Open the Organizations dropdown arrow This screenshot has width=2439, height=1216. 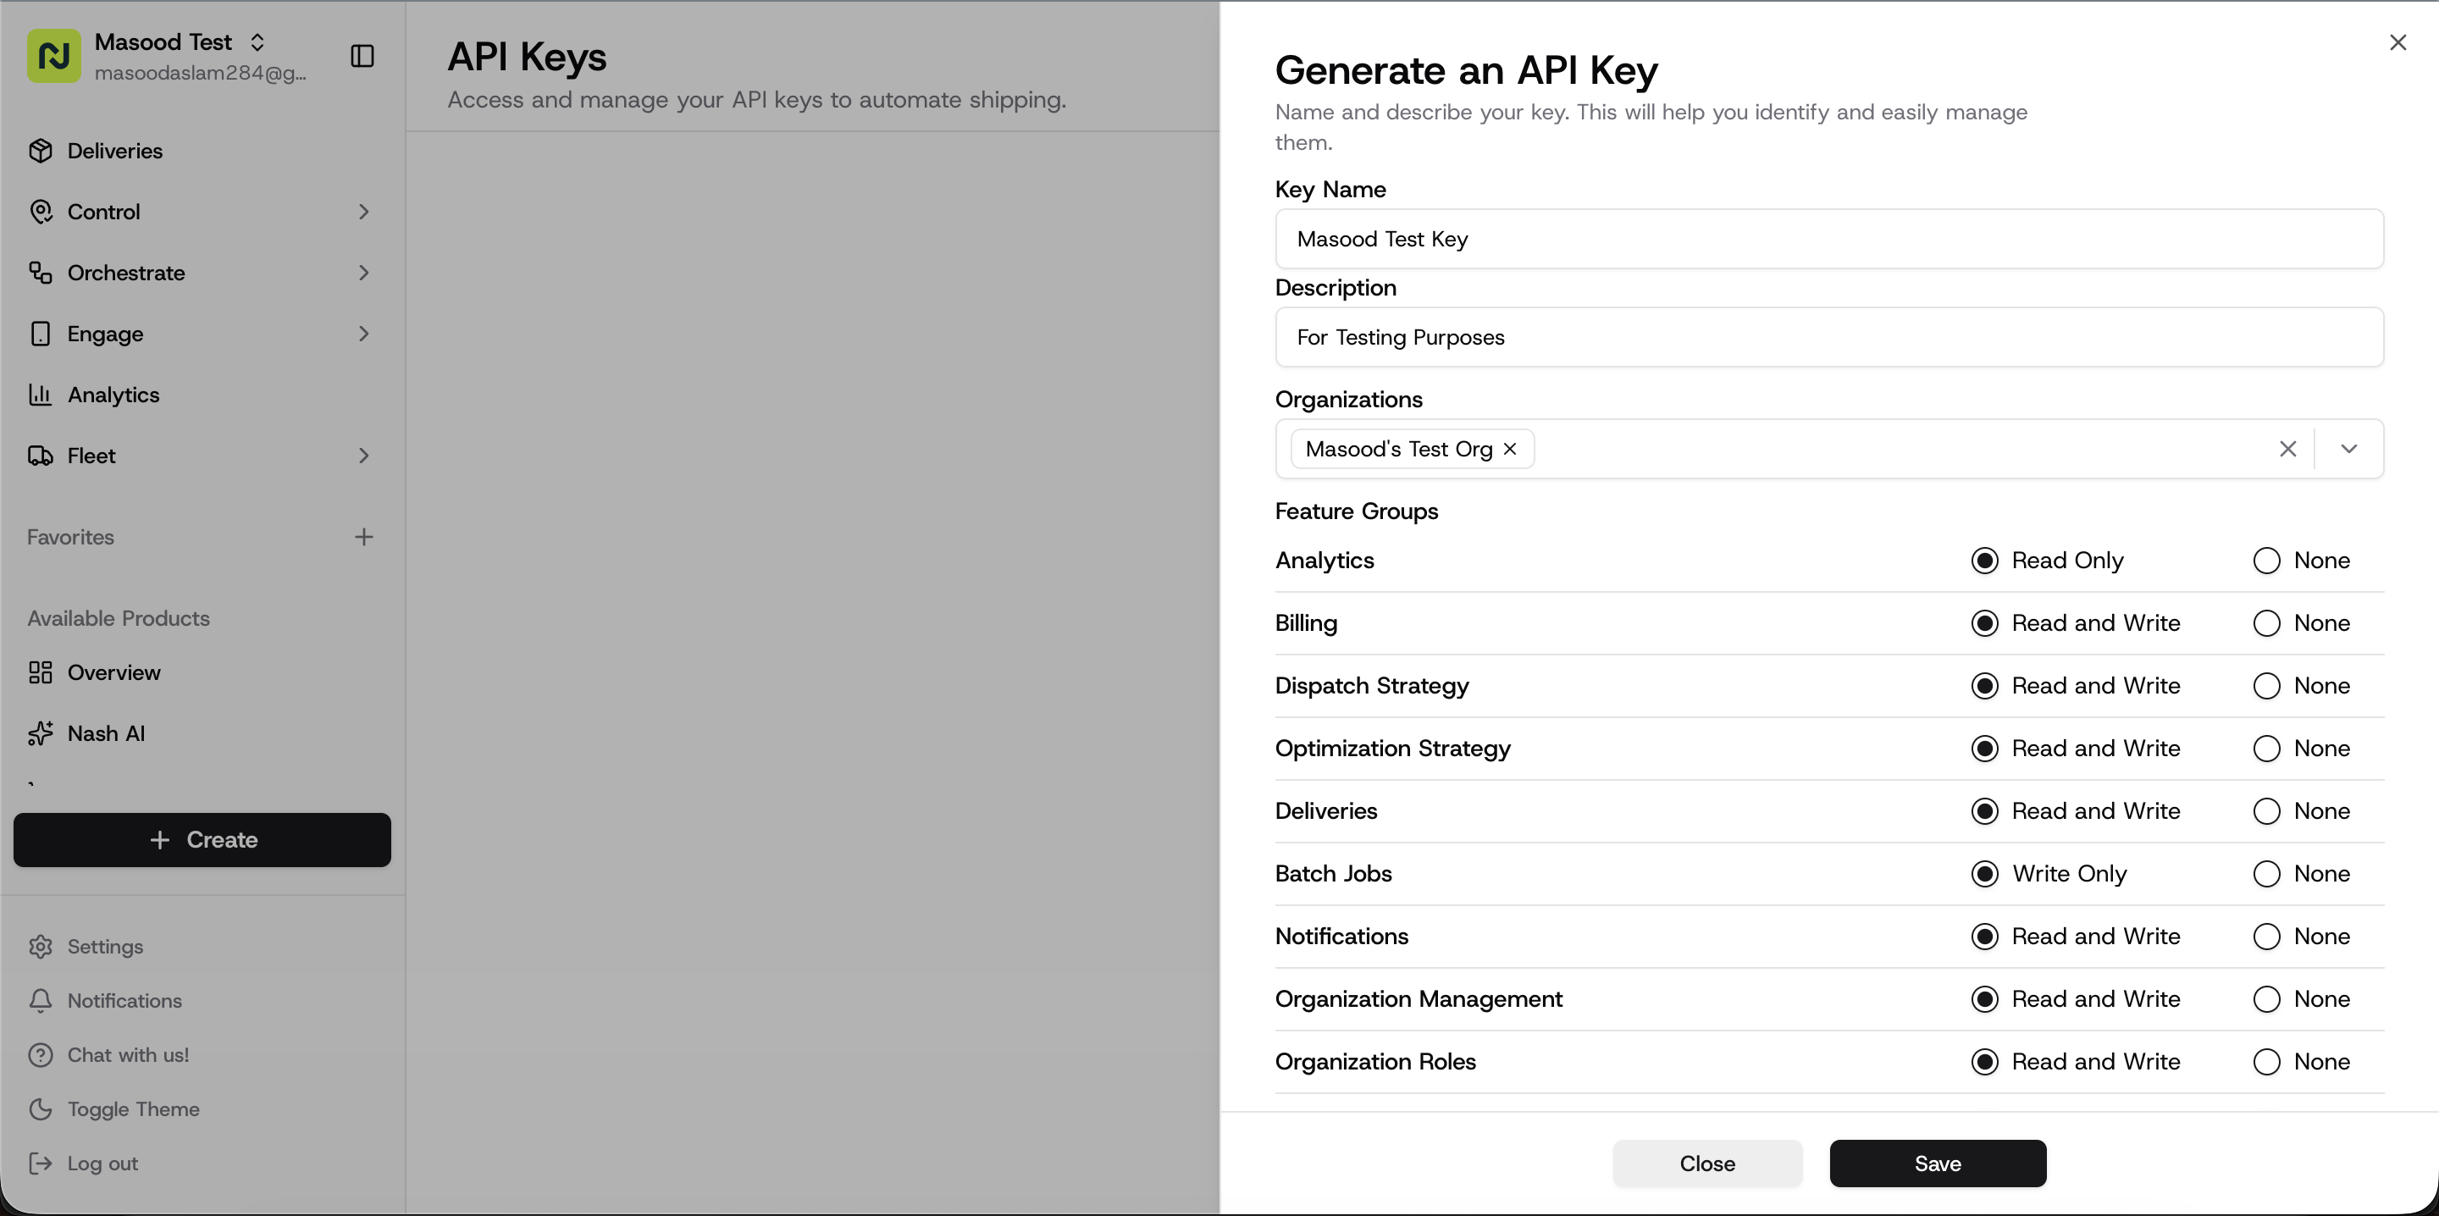tap(2349, 449)
